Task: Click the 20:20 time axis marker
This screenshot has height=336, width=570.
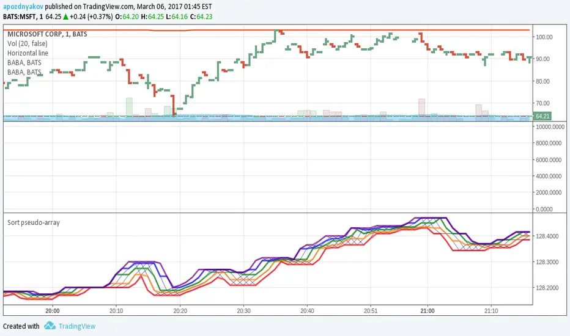Action: click(180, 311)
